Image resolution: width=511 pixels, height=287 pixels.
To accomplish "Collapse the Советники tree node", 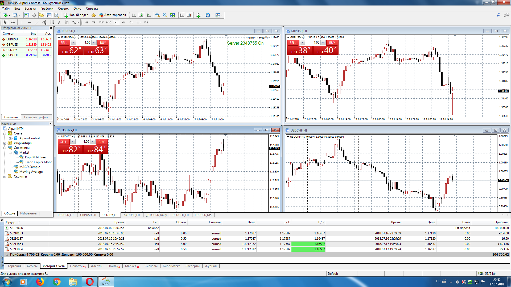I will [x=5, y=148].
